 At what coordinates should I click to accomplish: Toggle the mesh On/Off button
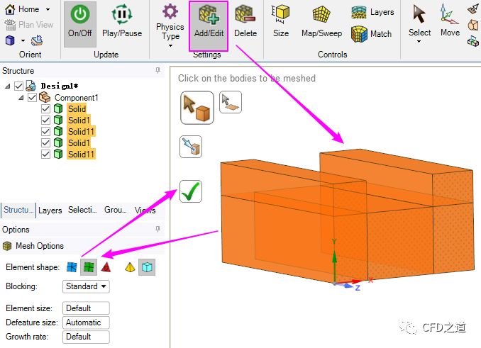[79, 24]
